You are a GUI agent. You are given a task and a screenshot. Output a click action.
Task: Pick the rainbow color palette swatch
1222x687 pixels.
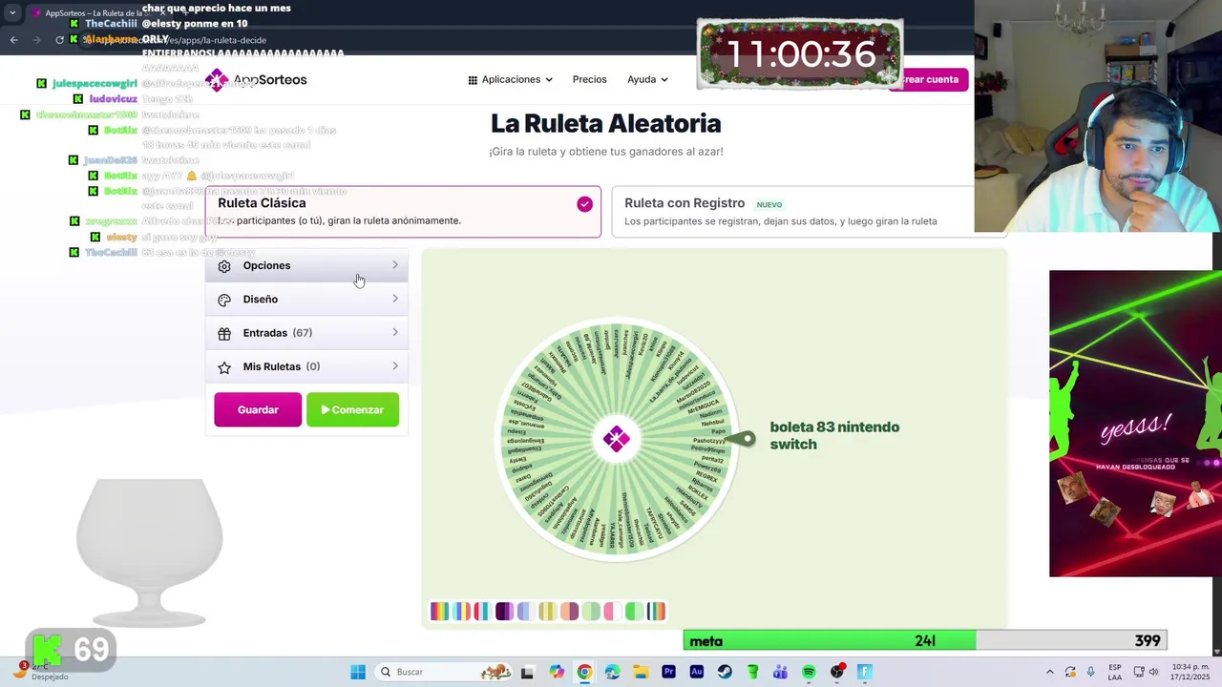pyautogui.click(x=440, y=612)
